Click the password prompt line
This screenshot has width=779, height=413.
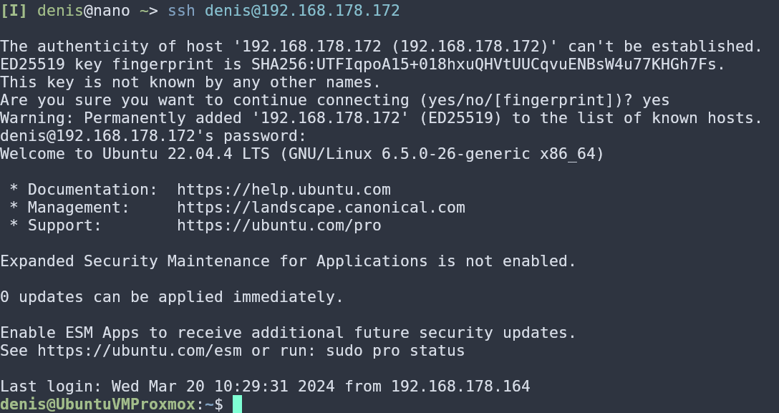(x=153, y=136)
